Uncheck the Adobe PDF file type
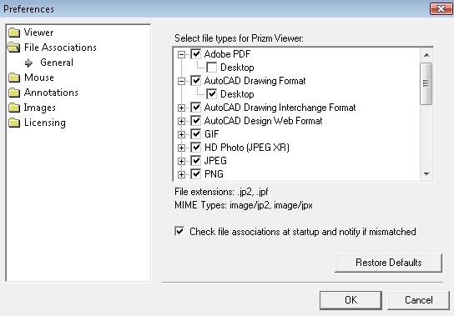The height and width of the screenshot is (316, 454). coord(196,54)
